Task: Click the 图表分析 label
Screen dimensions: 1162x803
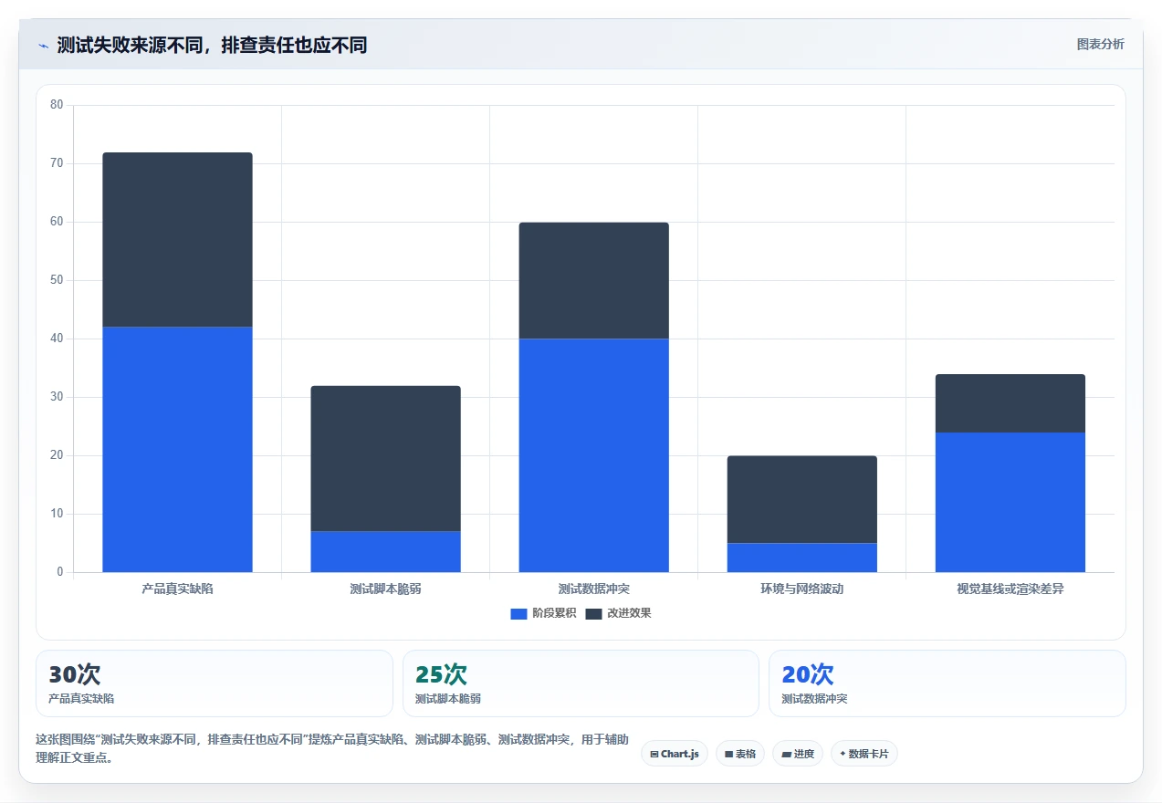Action: coord(1100,44)
